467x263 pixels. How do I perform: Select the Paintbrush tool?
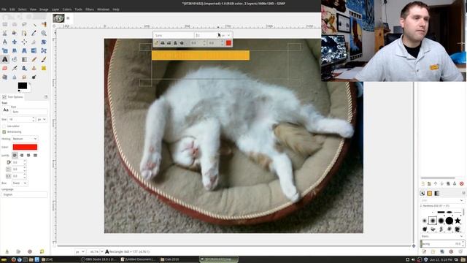[x=44, y=59]
